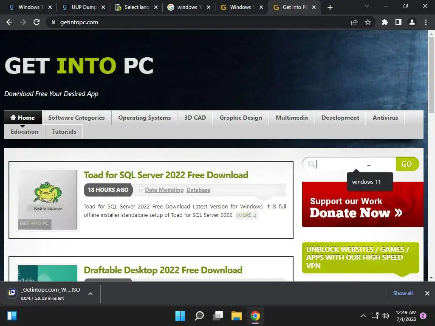Click the Toad for SQL Server thumbnail

[x=48, y=200]
